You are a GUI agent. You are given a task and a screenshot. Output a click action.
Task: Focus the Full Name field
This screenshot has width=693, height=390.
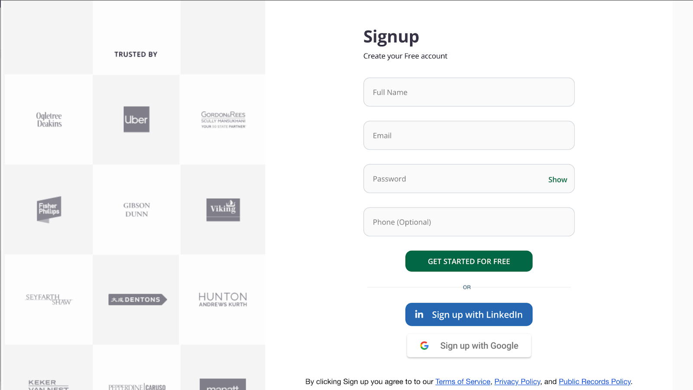[469, 92]
